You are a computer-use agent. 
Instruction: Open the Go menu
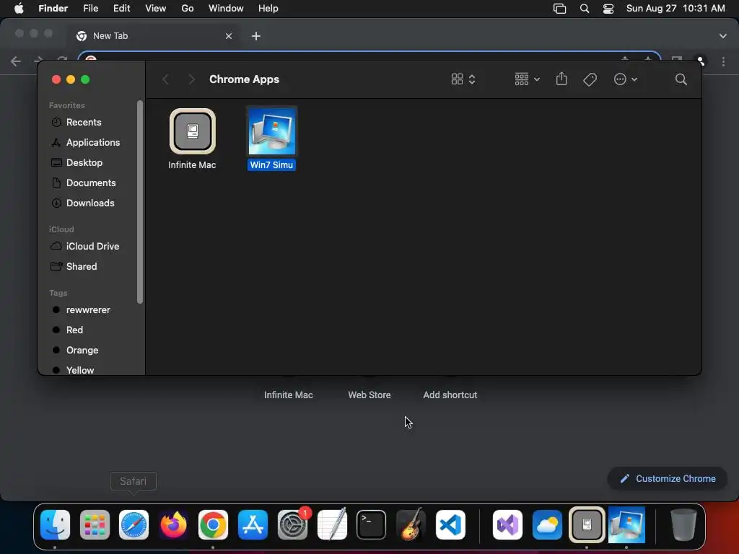pyautogui.click(x=188, y=9)
